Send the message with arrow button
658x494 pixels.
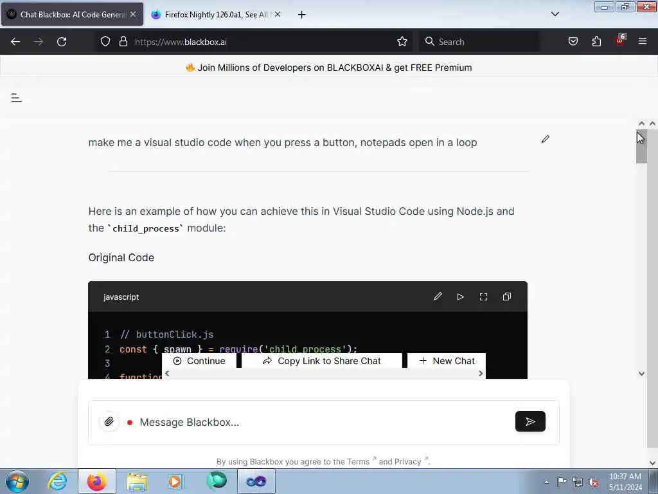[530, 421]
